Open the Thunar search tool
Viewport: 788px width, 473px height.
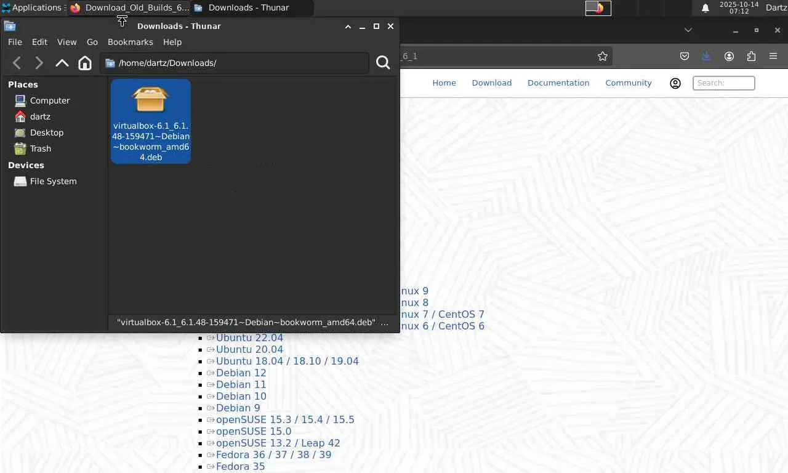point(383,63)
